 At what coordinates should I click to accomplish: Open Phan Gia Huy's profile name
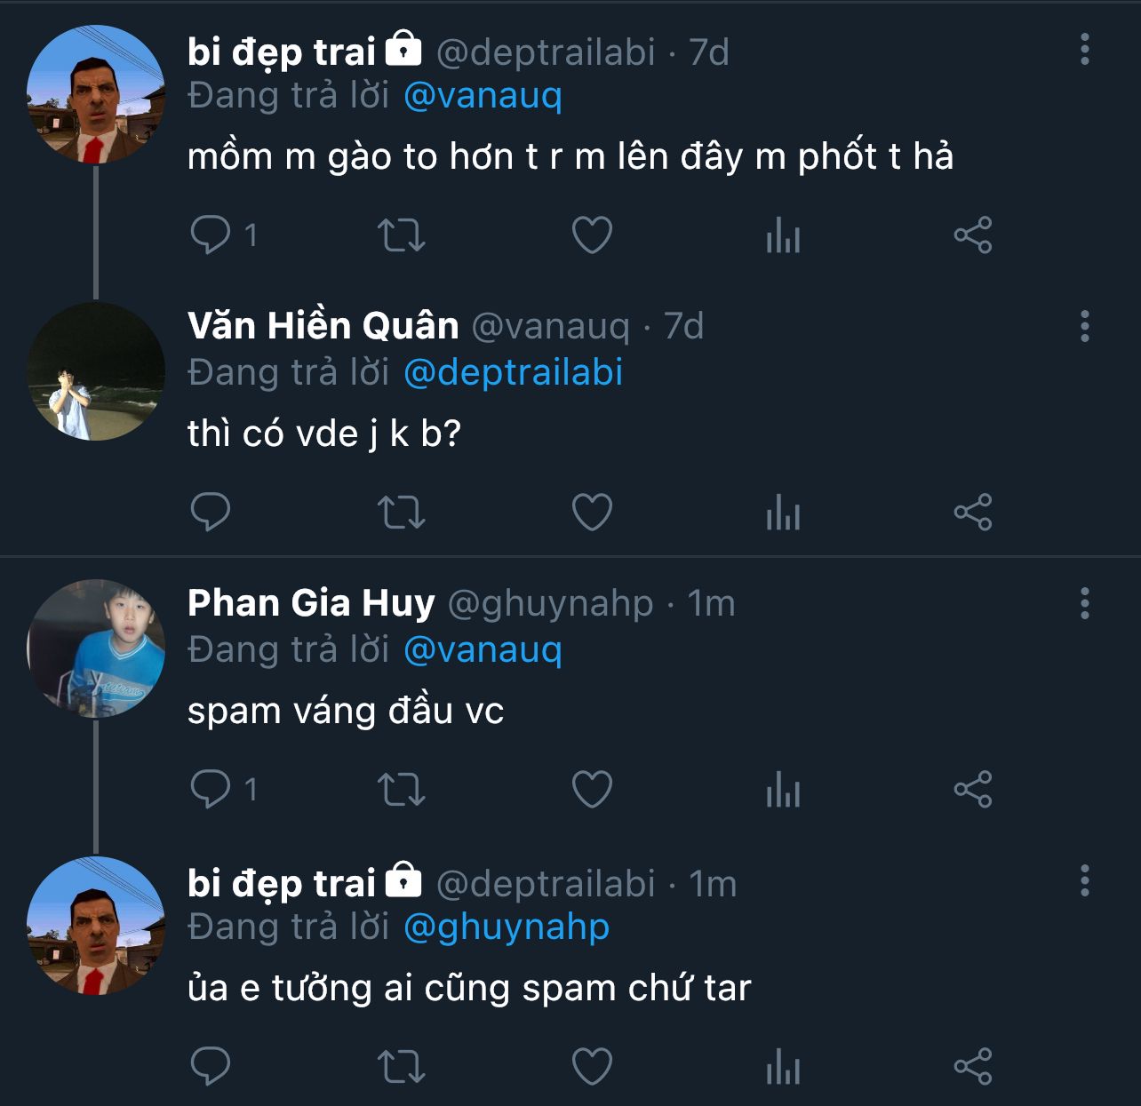[x=311, y=603]
